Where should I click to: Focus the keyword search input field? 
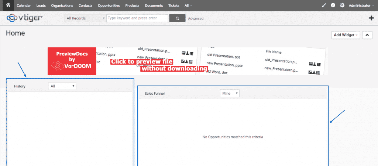[x=137, y=18]
